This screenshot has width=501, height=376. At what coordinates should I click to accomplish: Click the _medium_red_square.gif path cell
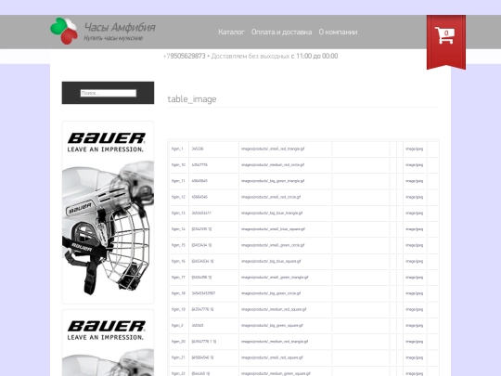click(x=285, y=309)
